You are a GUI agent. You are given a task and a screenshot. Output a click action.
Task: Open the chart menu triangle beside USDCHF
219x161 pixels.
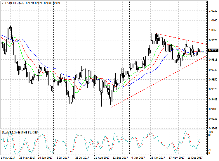pyautogui.click(x=3, y=3)
